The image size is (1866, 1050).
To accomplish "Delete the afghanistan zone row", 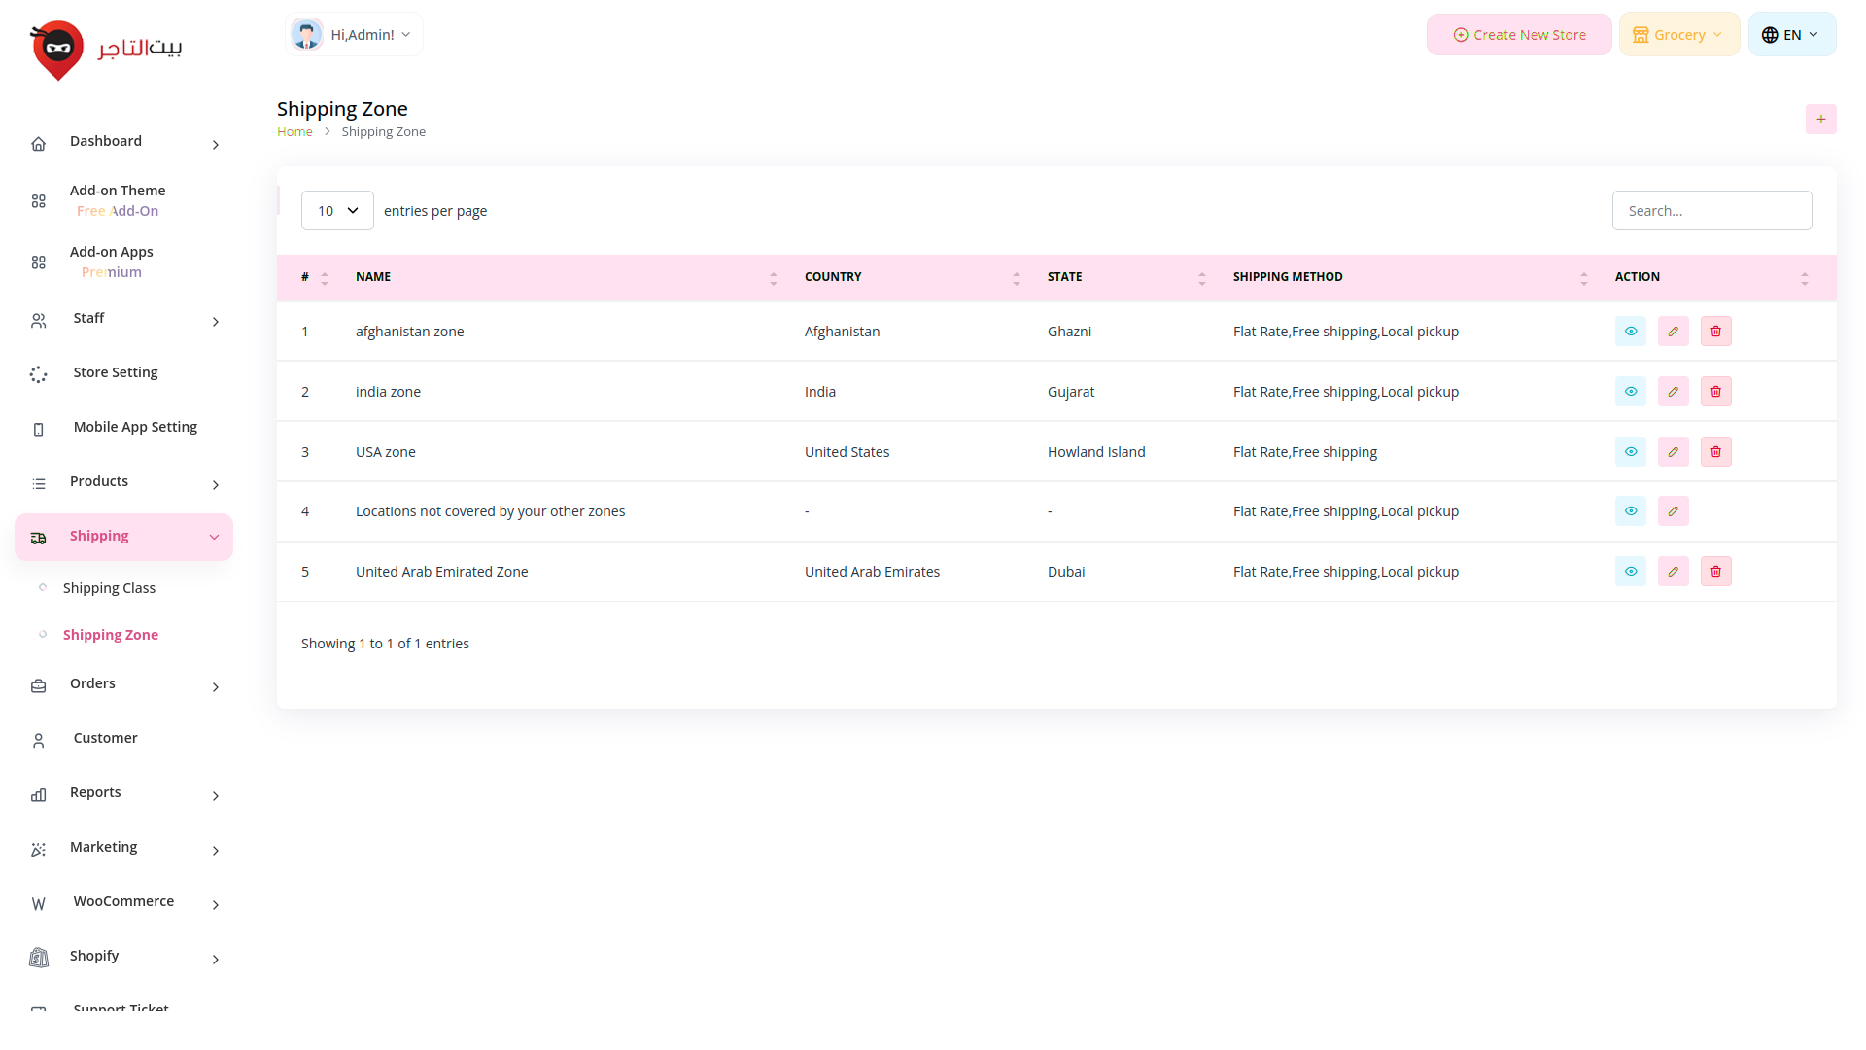I will coord(1715,332).
